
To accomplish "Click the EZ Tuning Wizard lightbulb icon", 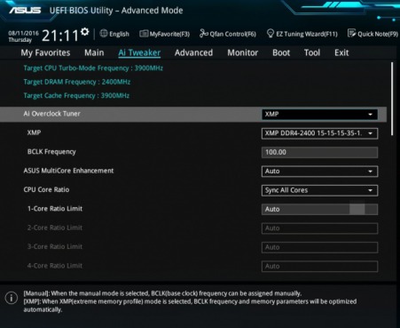I will coord(271,33).
